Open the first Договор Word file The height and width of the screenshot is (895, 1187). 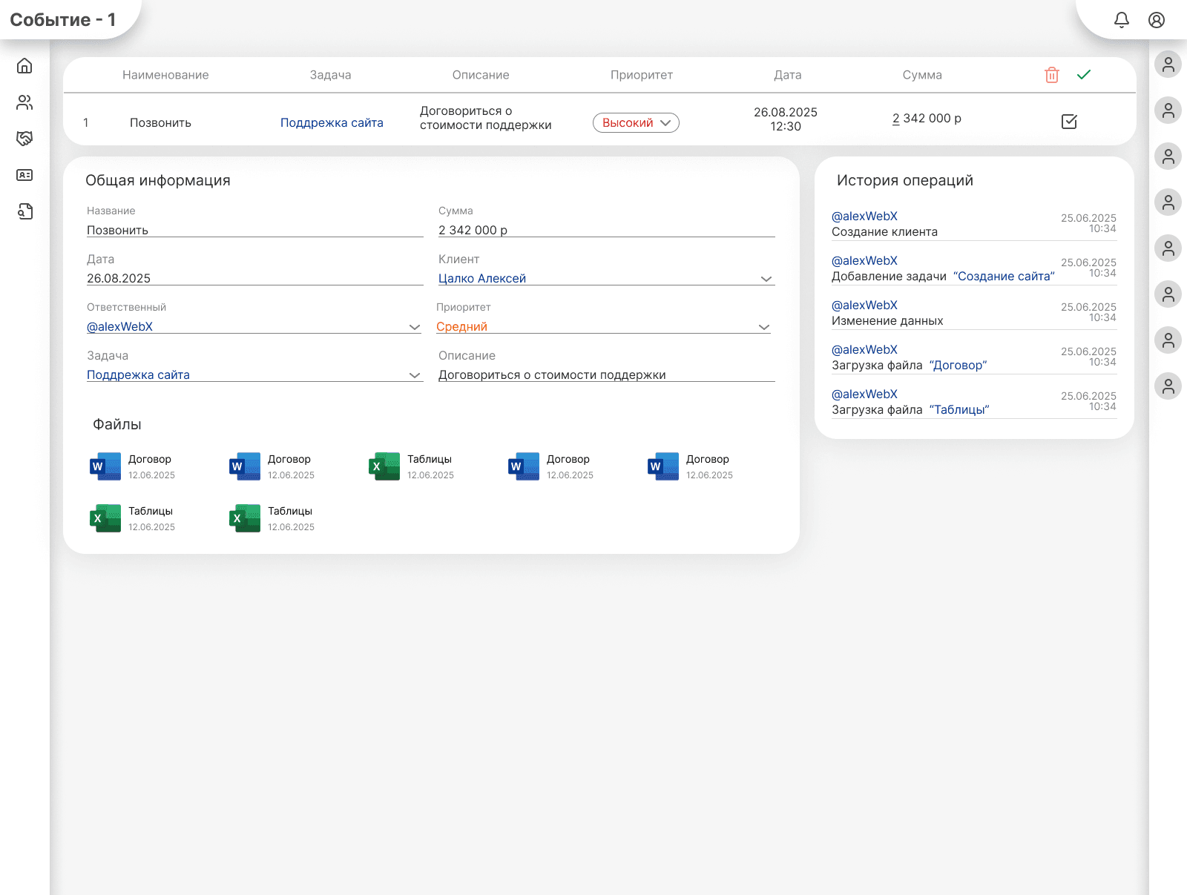105,466
